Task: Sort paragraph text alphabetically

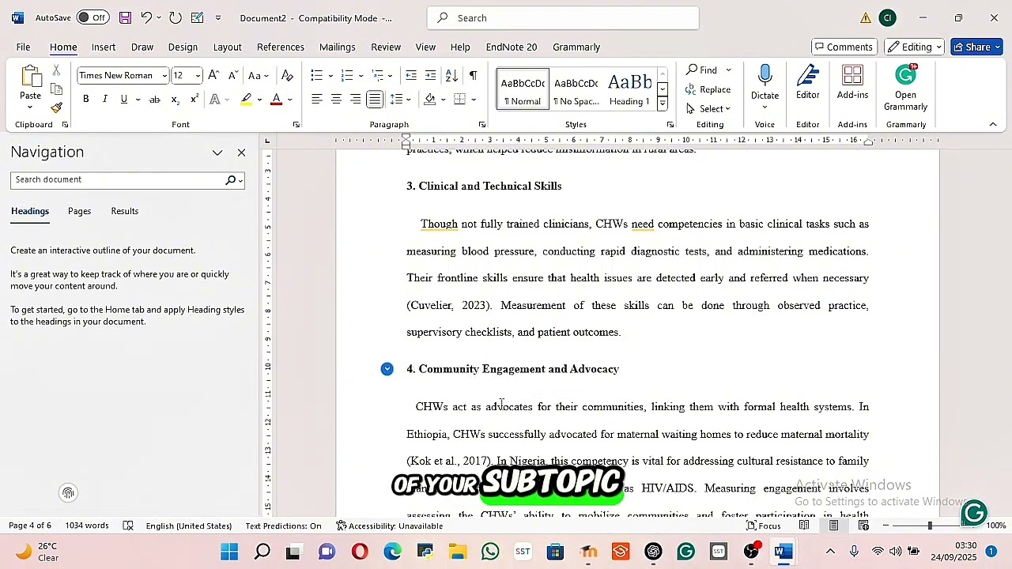Action: coord(451,75)
